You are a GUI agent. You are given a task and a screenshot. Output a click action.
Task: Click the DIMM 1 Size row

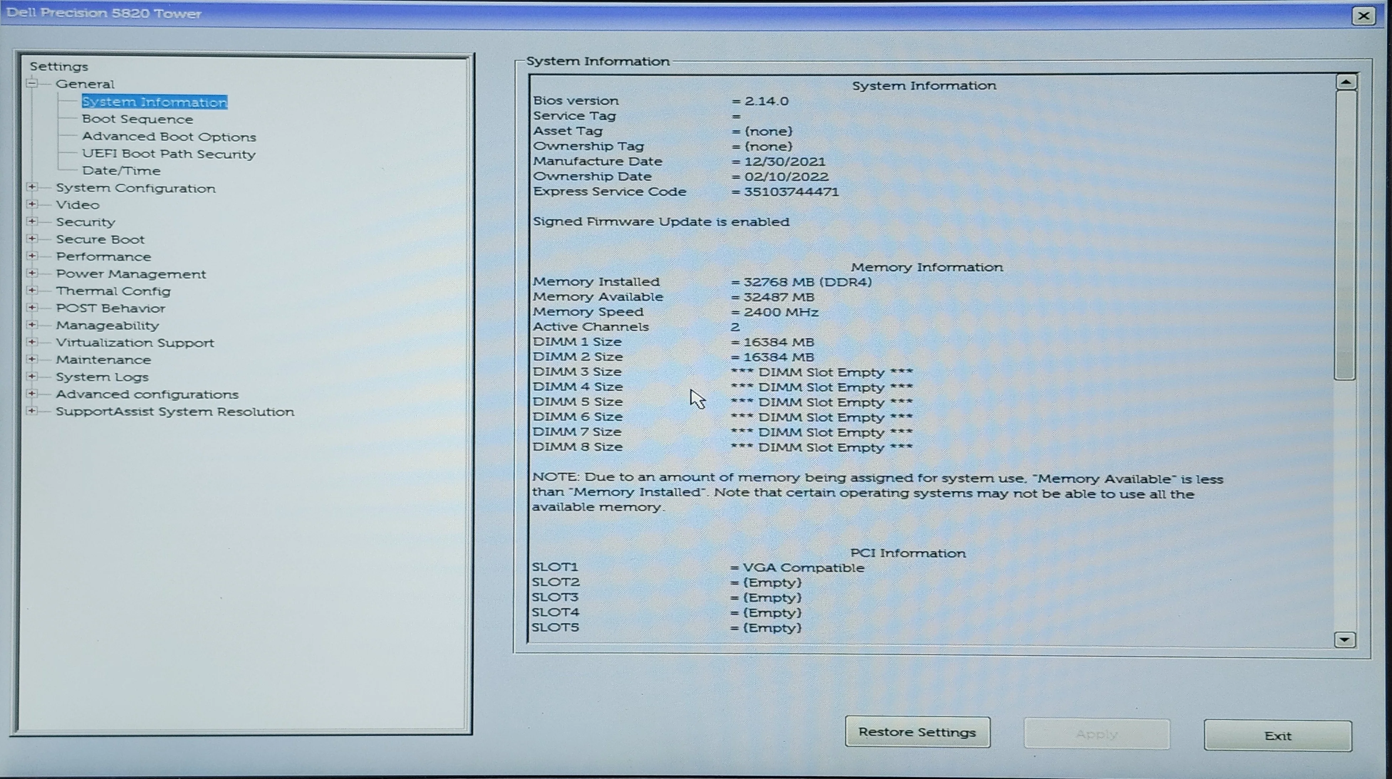[x=673, y=342]
